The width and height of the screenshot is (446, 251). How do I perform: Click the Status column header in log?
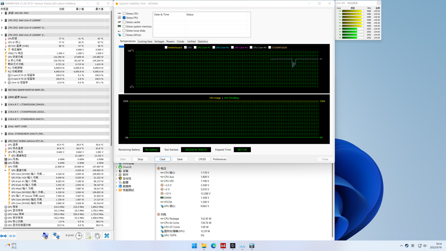pyautogui.click(x=190, y=14)
